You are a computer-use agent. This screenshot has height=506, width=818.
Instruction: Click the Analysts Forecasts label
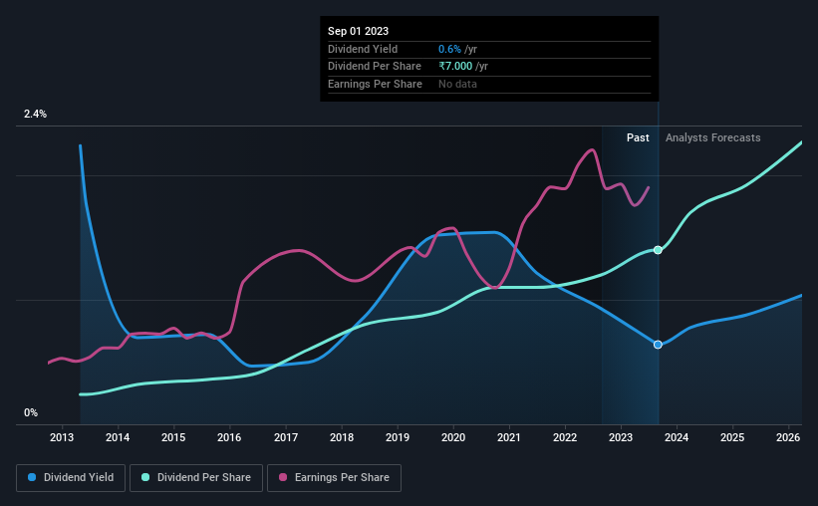[x=712, y=137]
